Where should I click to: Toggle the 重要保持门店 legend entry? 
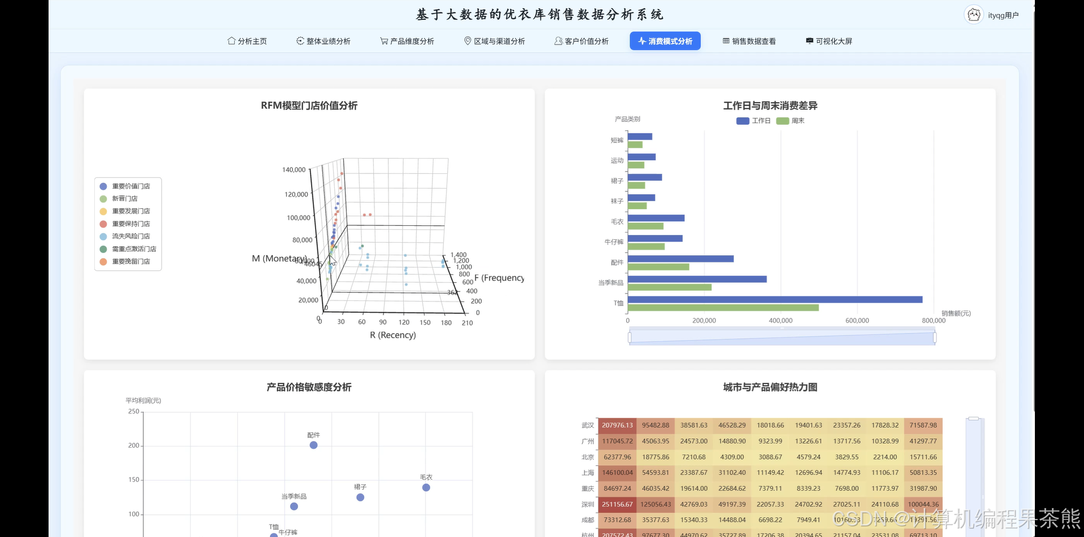125,224
